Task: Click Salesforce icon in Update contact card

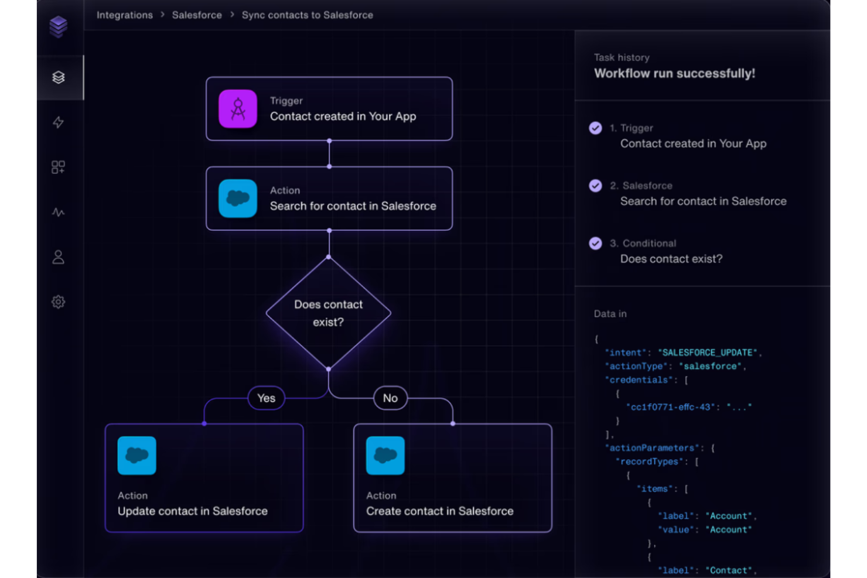Action: [x=136, y=456]
